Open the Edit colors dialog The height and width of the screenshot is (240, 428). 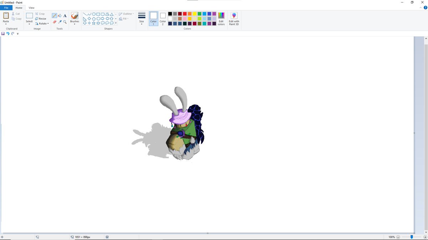coord(221,19)
